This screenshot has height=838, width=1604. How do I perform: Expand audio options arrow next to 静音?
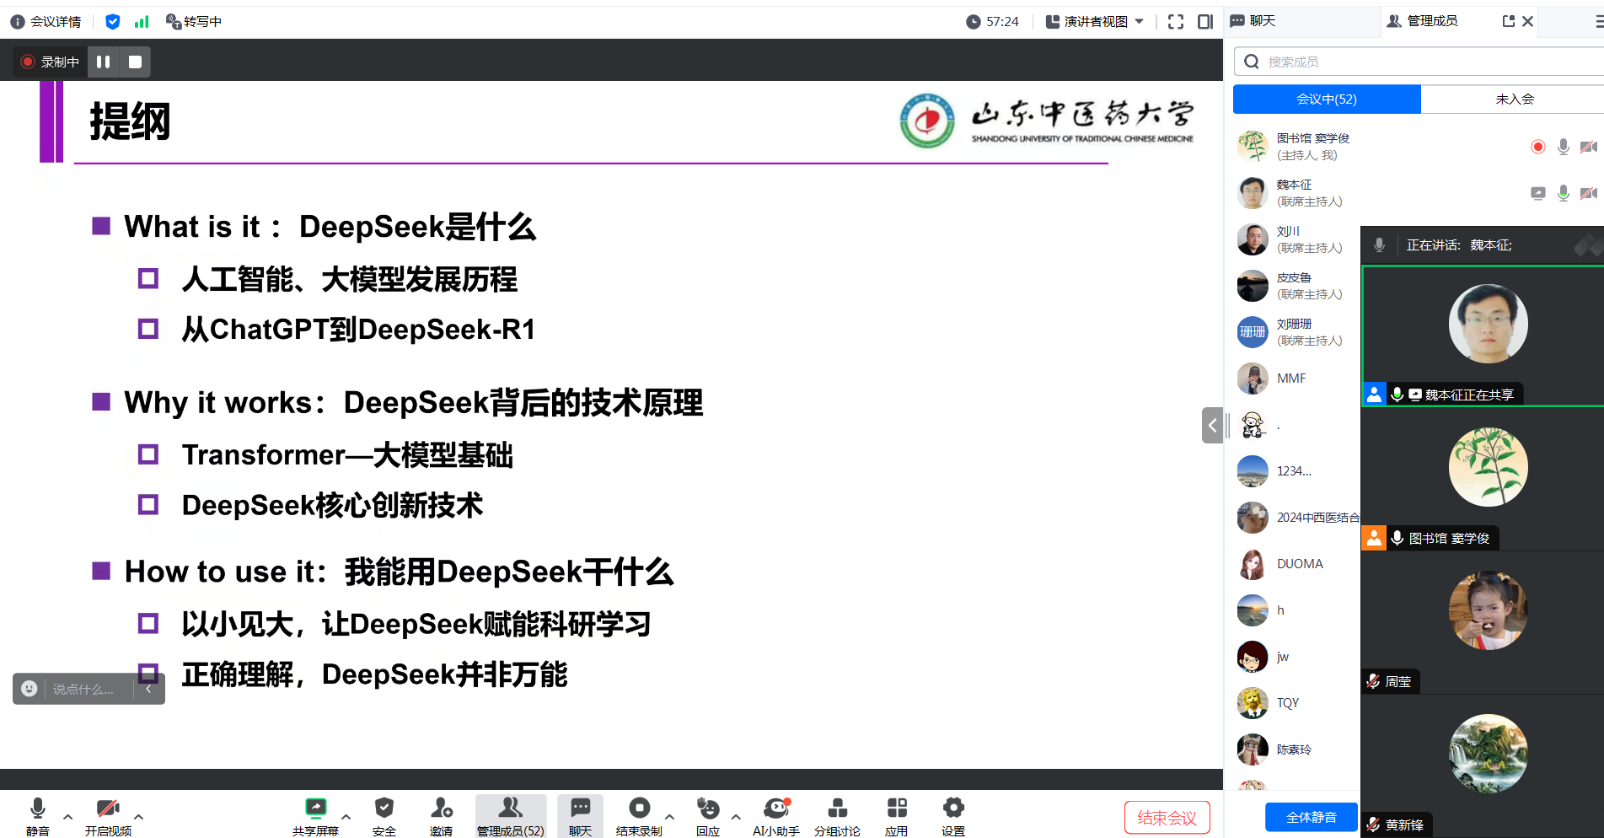(x=68, y=817)
